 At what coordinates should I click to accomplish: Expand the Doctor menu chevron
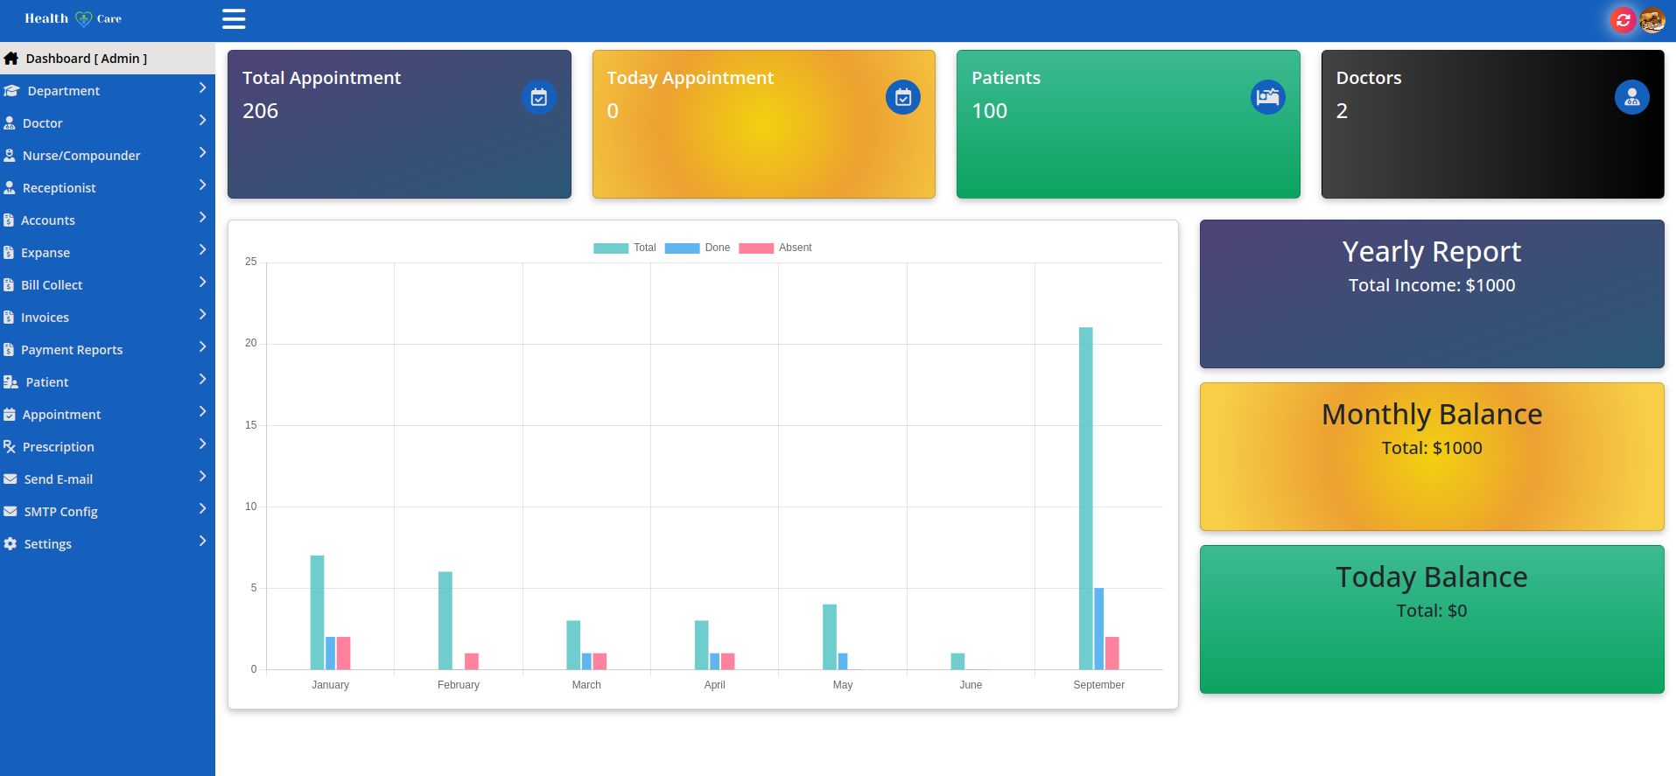pyautogui.click(x=202, y=120)
